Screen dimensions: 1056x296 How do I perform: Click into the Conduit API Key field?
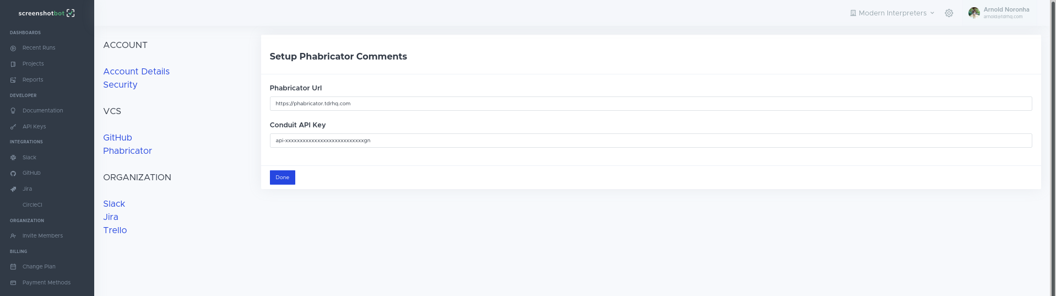tap(650, 141)
